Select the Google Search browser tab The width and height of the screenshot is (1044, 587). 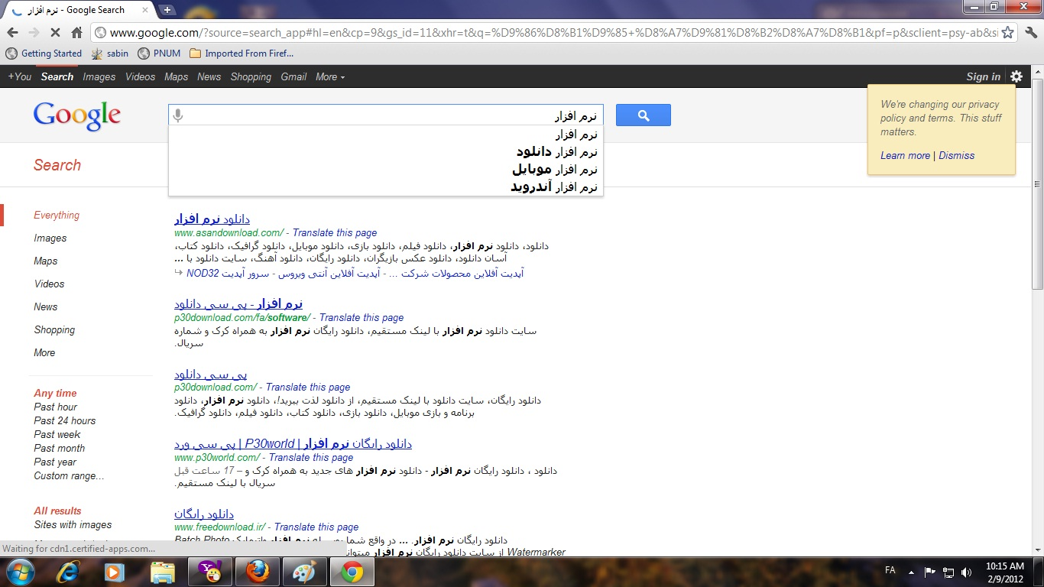click(x=77, y=10)
